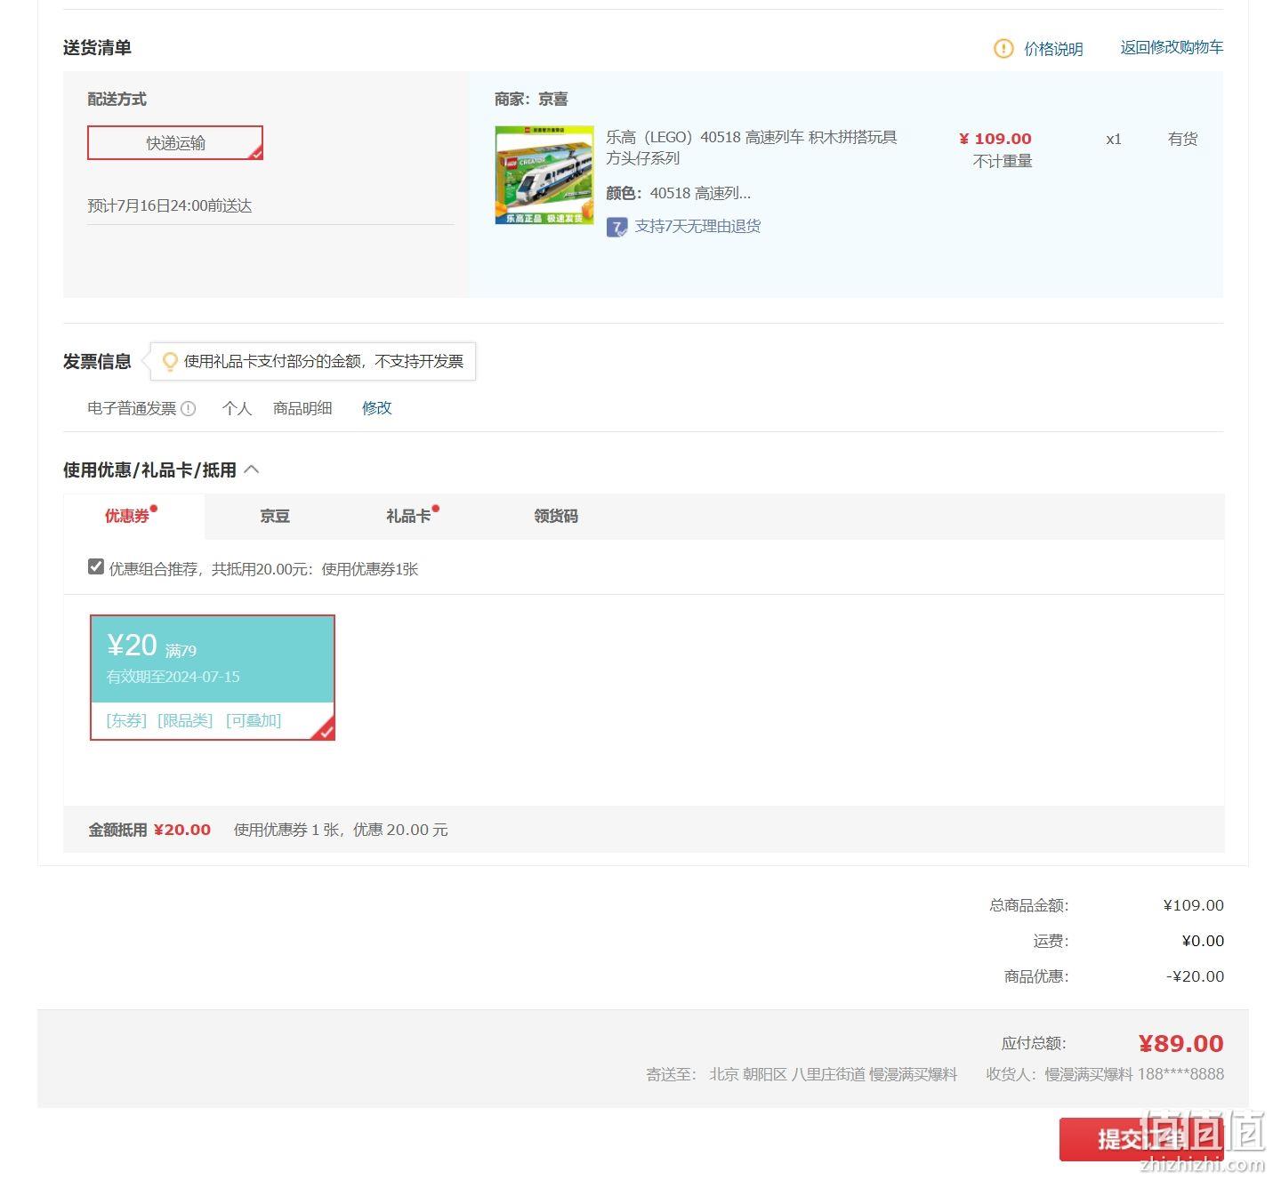
Task: Open LEGO 40518 product thumbnail
Action: pos(544,175)
